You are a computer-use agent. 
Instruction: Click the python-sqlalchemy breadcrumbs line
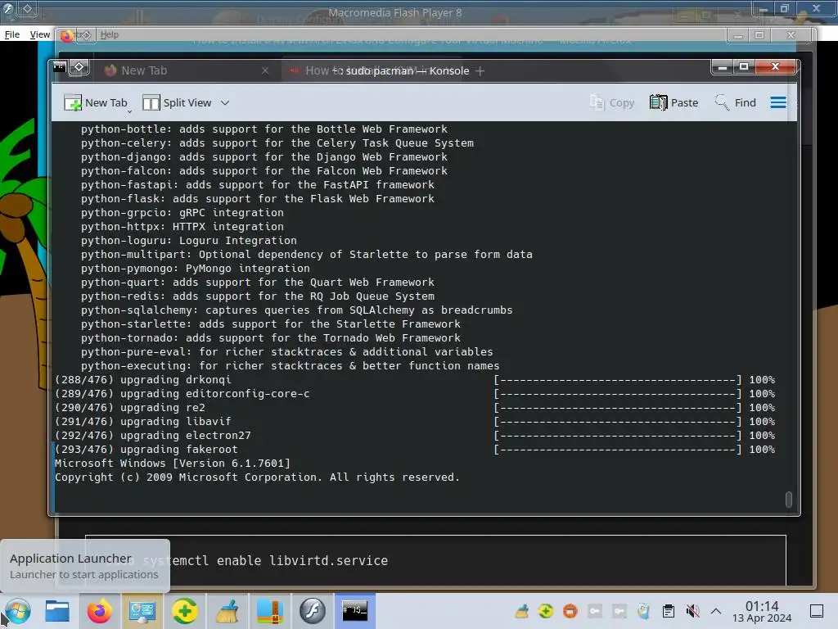pos(296,310)
